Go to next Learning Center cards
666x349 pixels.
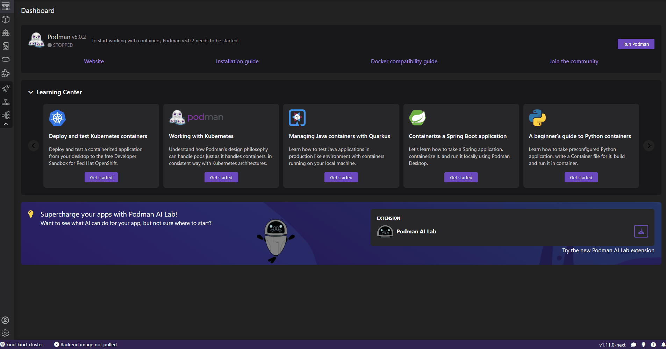click(649, 146)
